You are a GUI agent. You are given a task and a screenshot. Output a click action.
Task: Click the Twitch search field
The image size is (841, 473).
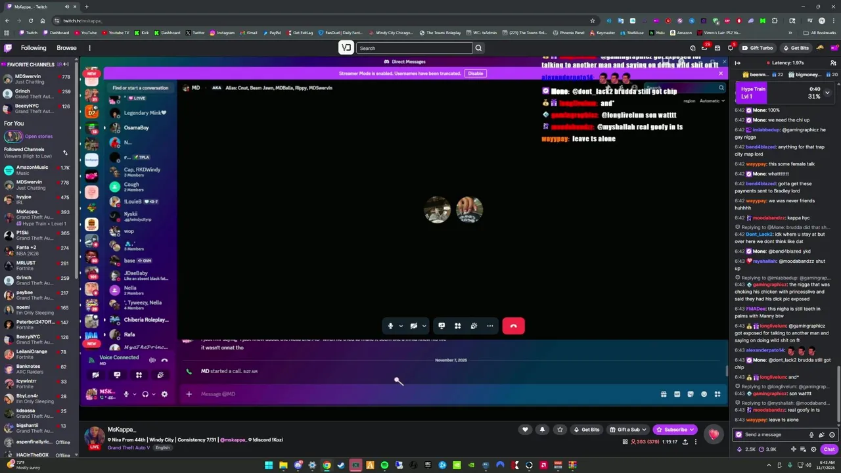pos(415,48)
